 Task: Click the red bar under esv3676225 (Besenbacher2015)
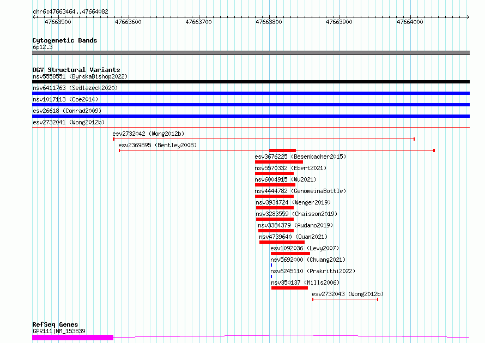coord(278,162)
